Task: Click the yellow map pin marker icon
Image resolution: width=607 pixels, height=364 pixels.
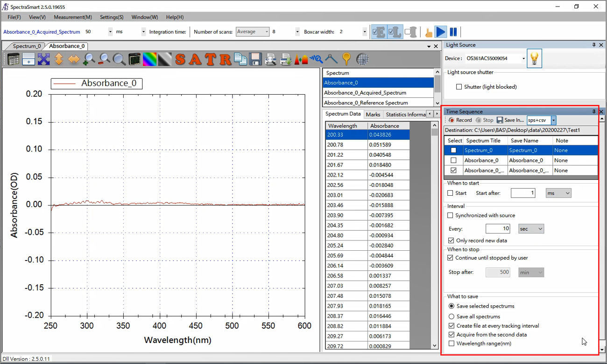Action: coord(346,59)
